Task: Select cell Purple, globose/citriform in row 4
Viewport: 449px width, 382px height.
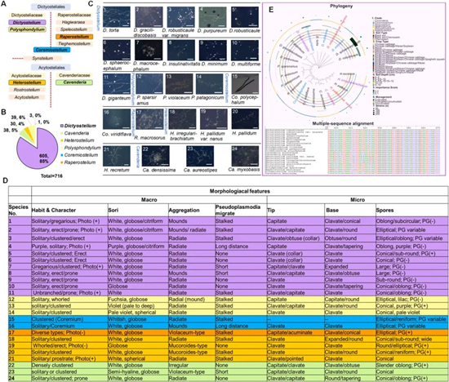Action: (138, 247)
